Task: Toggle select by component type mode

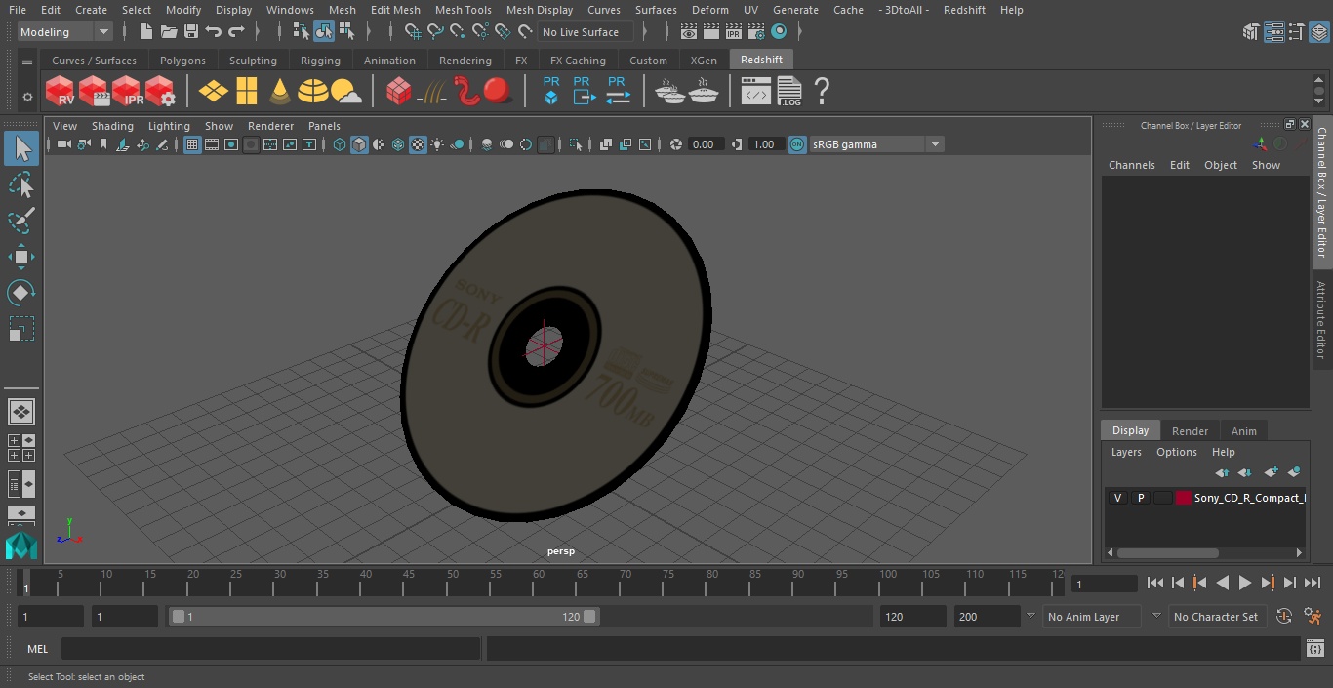Action: click(346, 32)
